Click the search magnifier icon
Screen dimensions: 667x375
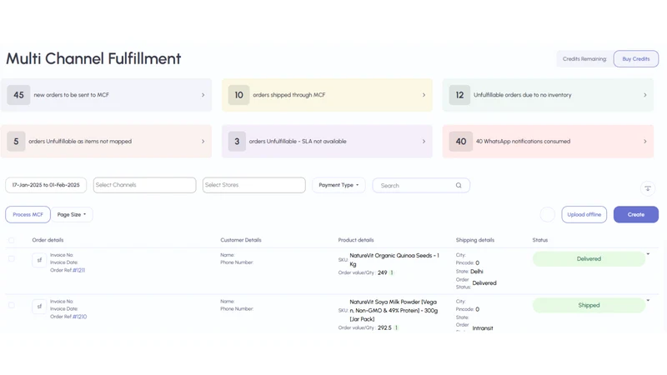point(459,185)
